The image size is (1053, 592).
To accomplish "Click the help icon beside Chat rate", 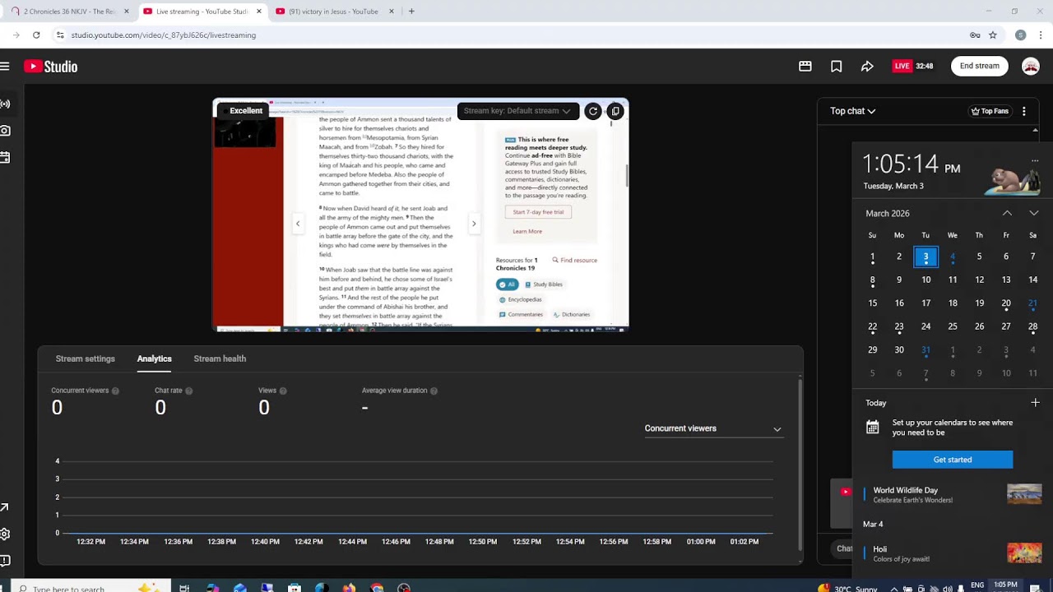I will [x=189, y=391].
